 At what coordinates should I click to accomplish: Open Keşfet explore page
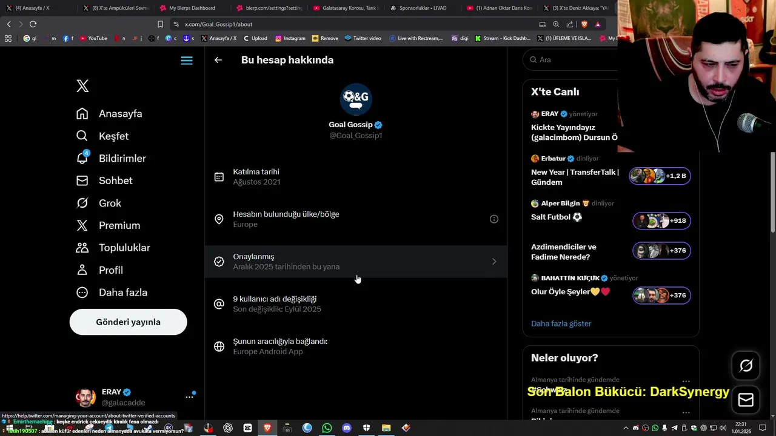click(102, 136)
